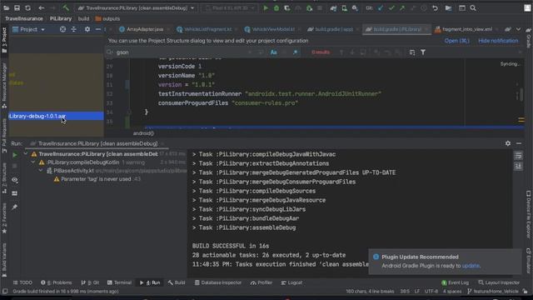Click the Git push arrow icon
Screen dimensions: 533x300
402,7
